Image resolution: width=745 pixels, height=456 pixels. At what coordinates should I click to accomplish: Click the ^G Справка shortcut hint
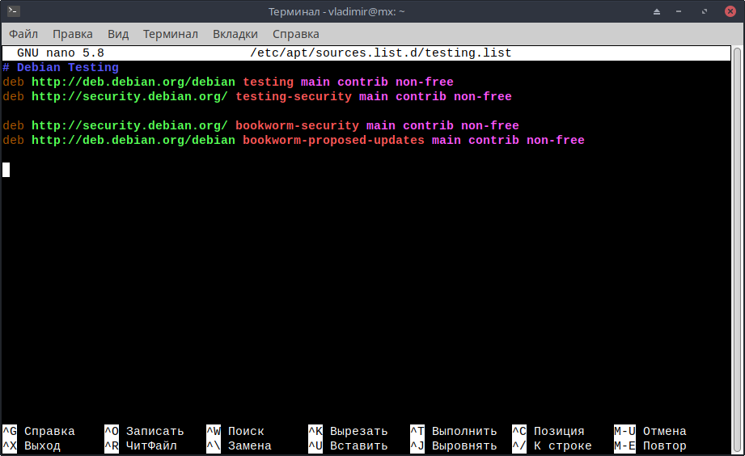coord(39,431)
